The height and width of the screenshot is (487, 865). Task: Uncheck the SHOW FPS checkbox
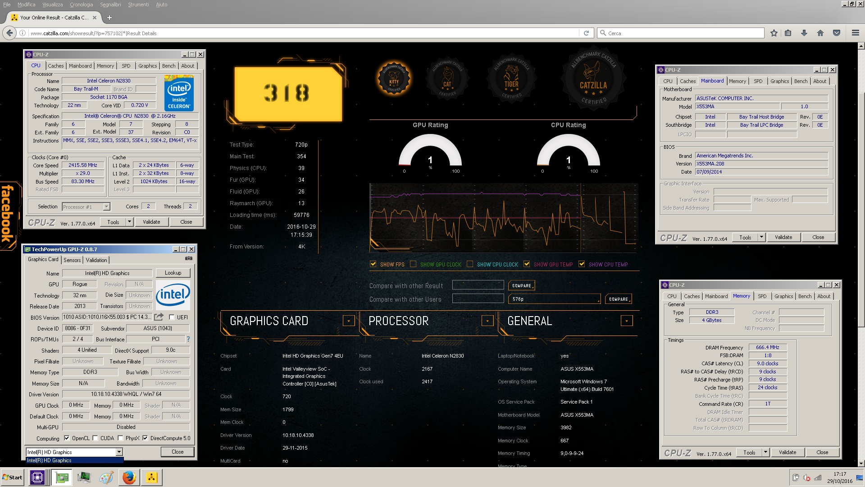coord(373,264)
